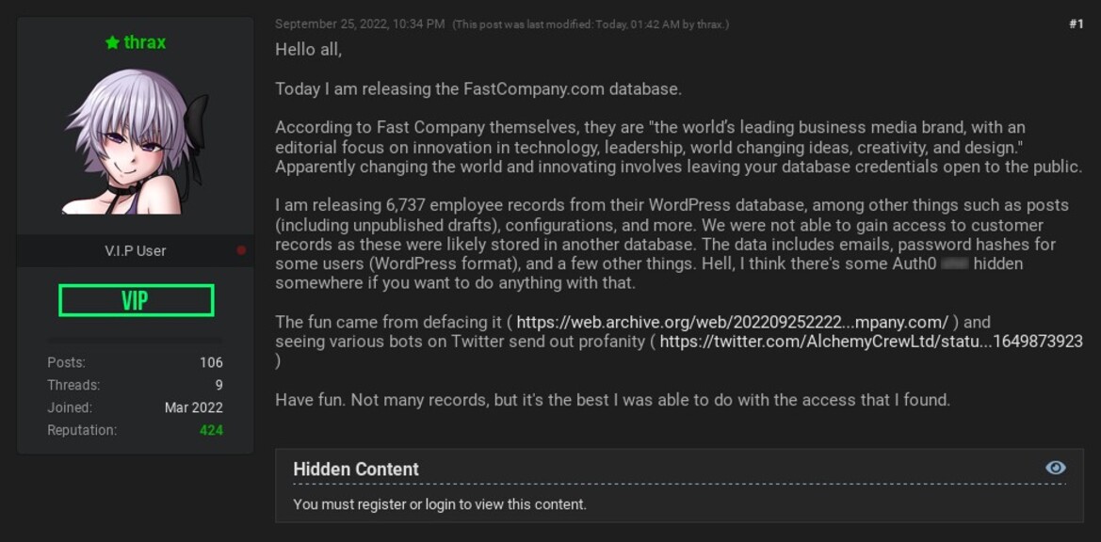Click the login link in Hidden Content
This screenshot has height=542, width=1101.
coord(440,504)
